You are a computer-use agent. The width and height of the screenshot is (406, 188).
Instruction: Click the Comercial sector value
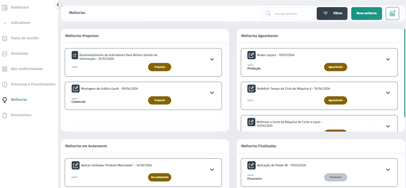click(78, 102)
